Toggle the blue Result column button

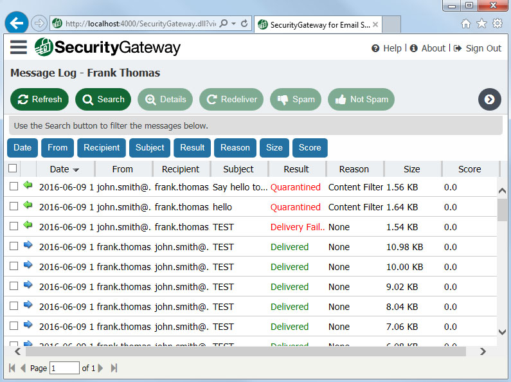(x=192, y=148)
